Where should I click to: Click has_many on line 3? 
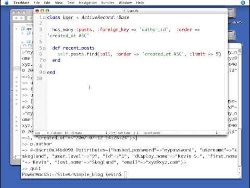[63, 30]
